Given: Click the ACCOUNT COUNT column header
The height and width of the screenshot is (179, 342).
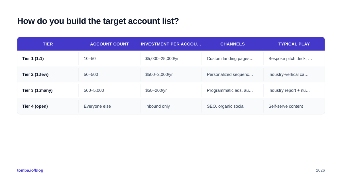Looking at the screenshot, I should 109,44.
